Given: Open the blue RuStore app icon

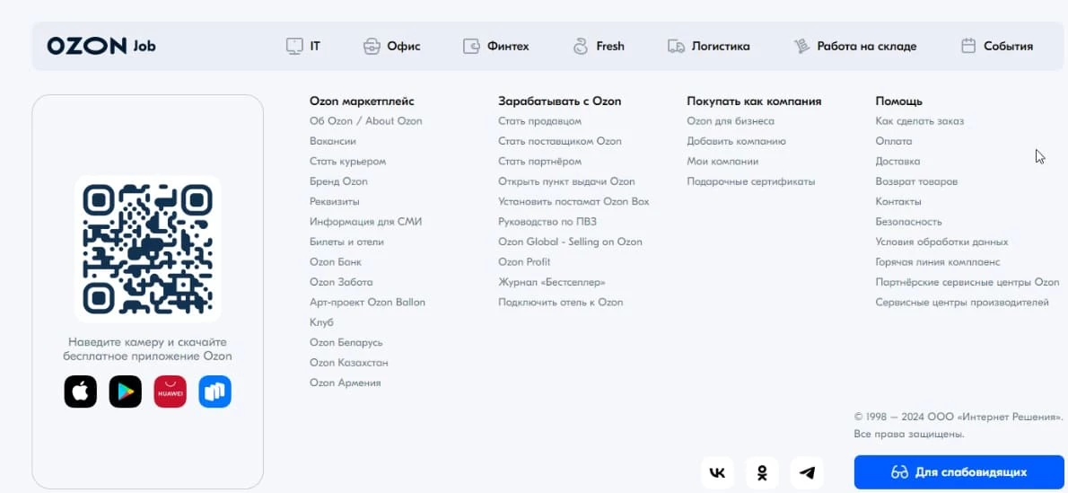Looking at the screenshot, I should tap(215, 392).
